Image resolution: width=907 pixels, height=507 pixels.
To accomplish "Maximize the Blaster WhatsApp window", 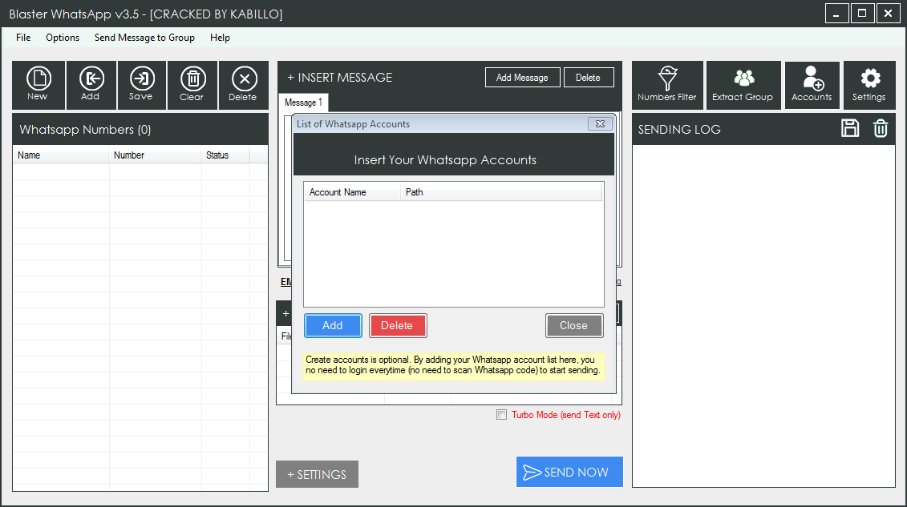I will point(862,14).
